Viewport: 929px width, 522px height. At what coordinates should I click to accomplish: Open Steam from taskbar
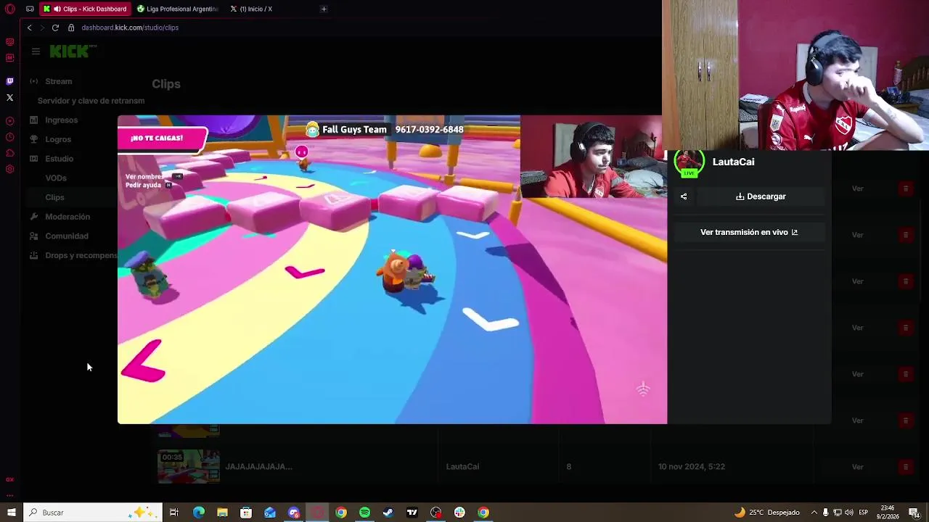tap(388, 513)
